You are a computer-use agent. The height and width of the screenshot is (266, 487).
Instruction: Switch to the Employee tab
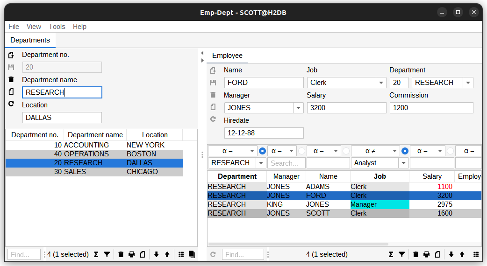pyautogui.click(x=227, y=56)
